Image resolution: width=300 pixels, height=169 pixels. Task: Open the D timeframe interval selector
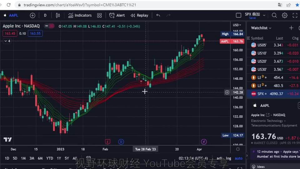point(45,15)
